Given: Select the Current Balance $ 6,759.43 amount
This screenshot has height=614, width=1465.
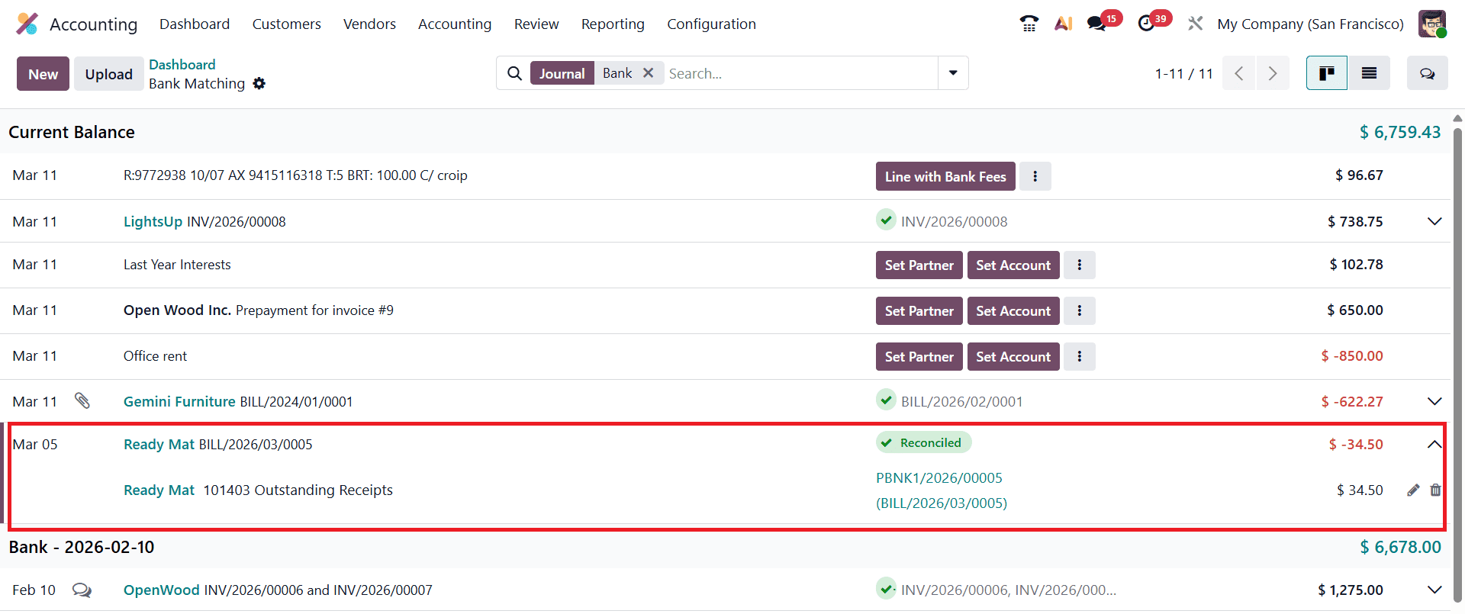Looking at the screenshot, I should click(1400, 132).
